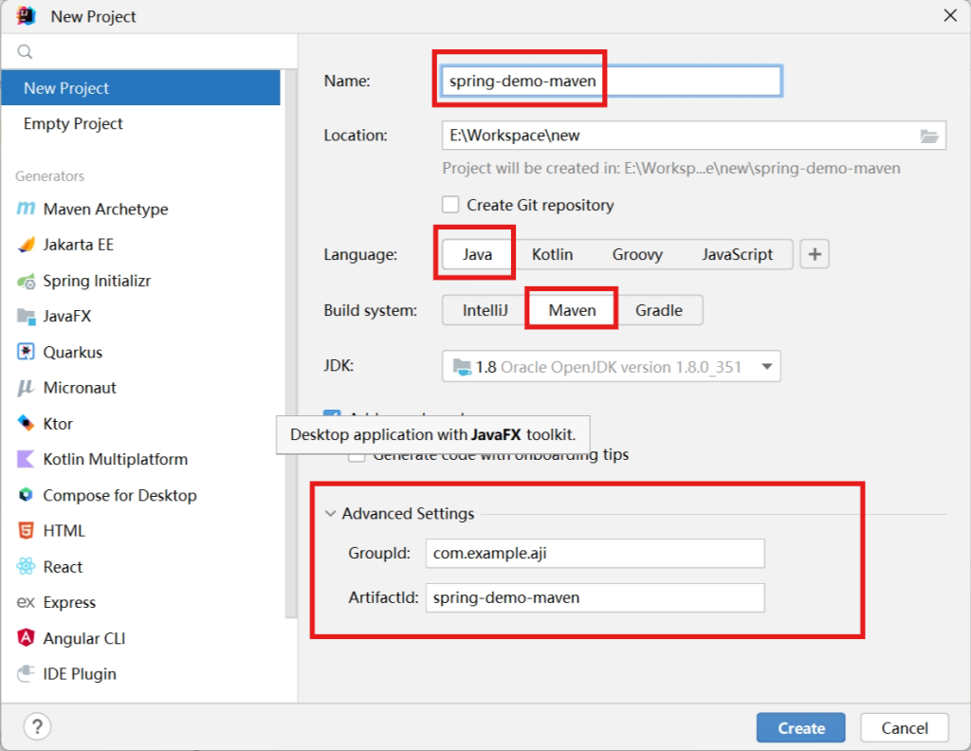Click into the ArtifactId field

click(x=595, y=597)
